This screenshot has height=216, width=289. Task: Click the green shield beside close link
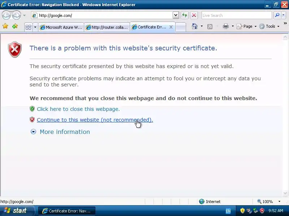click(32, 109)
